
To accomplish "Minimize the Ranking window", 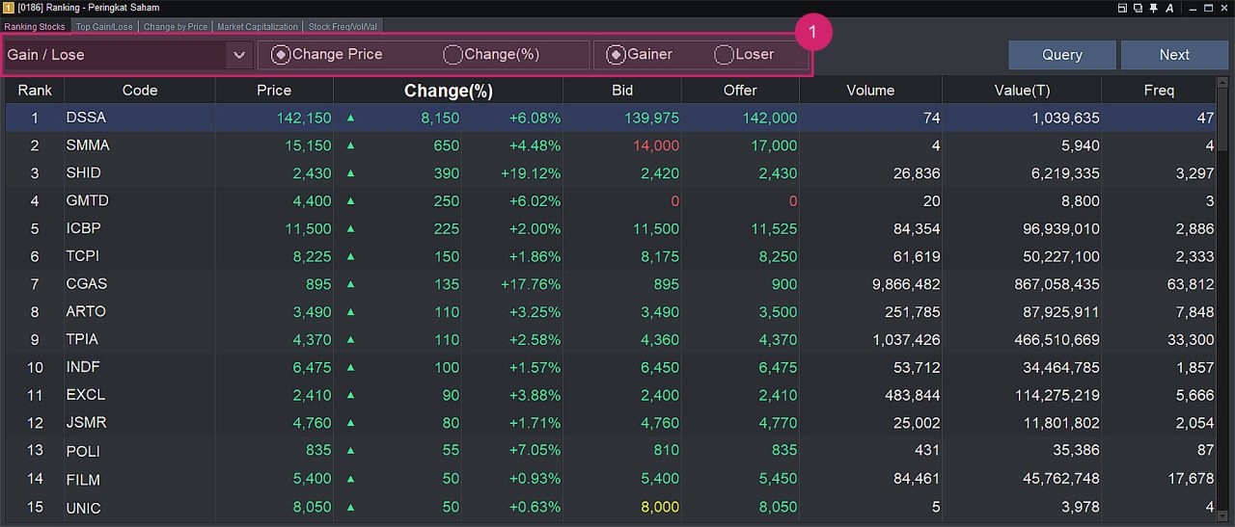I will [1193, 8].
